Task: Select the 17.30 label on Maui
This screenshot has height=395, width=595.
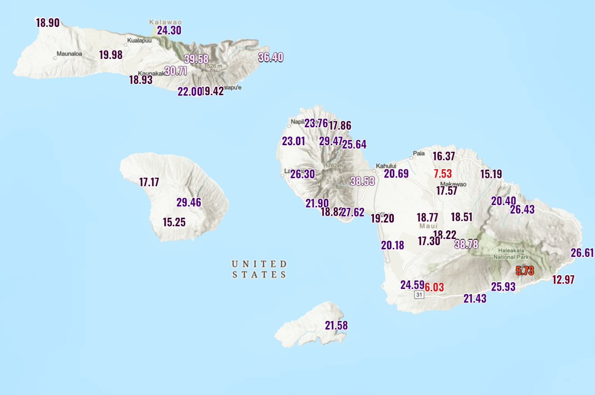Action: pyautogui.click(x=429, y=241)
